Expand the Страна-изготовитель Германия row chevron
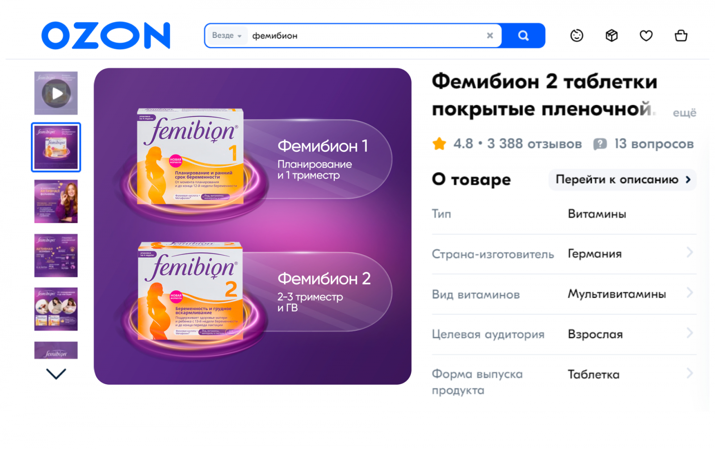 coord(690,253)
